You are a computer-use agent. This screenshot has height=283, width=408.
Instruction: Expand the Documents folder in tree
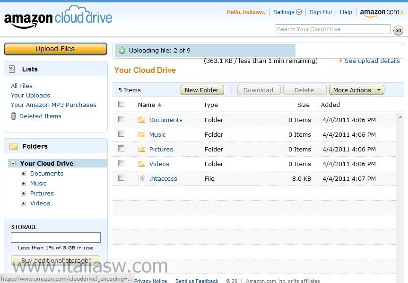pyautogui.click(x=24, y=173)
